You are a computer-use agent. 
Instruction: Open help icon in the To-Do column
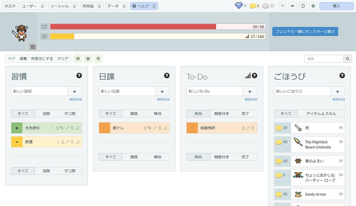(x=254, y=76)
